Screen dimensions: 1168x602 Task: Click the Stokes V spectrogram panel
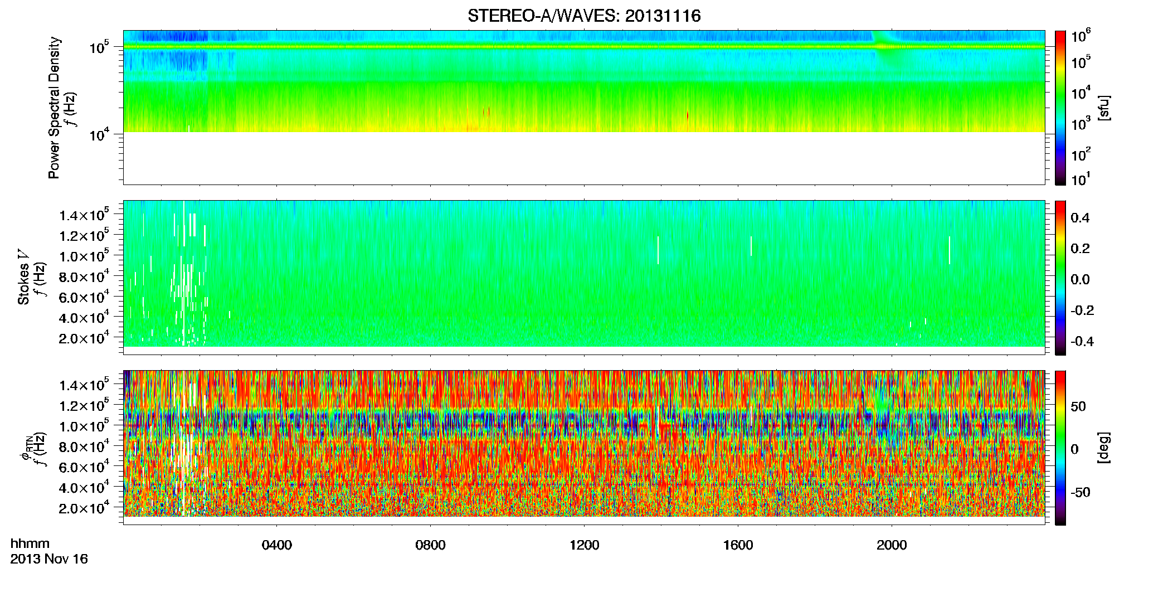(x=584, y=277)
